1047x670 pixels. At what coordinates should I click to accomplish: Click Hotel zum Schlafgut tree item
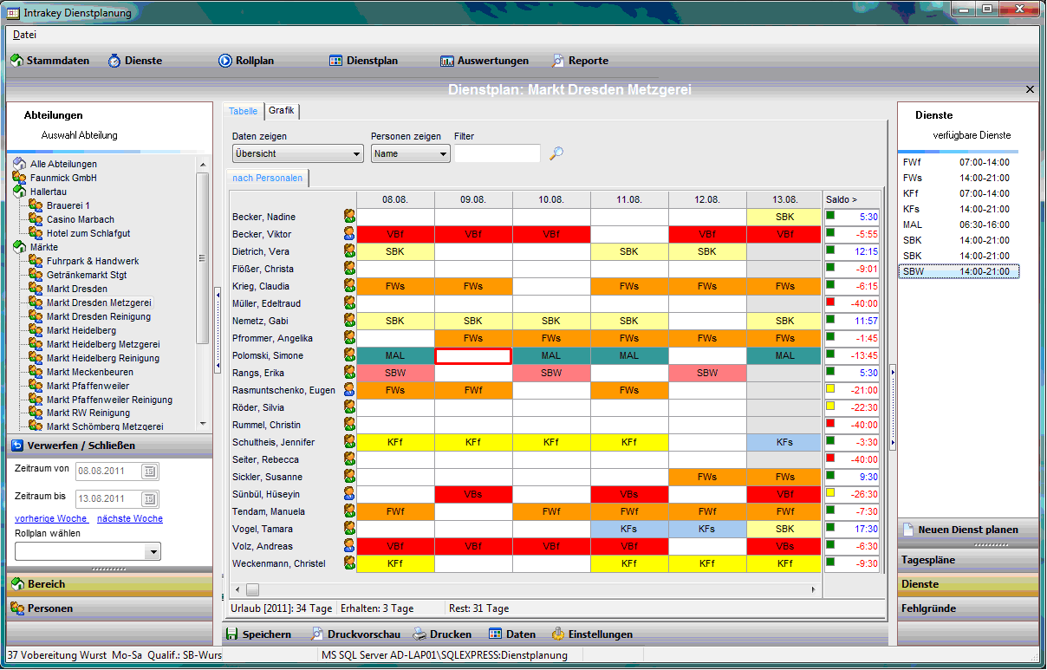[x=87, y=233]
